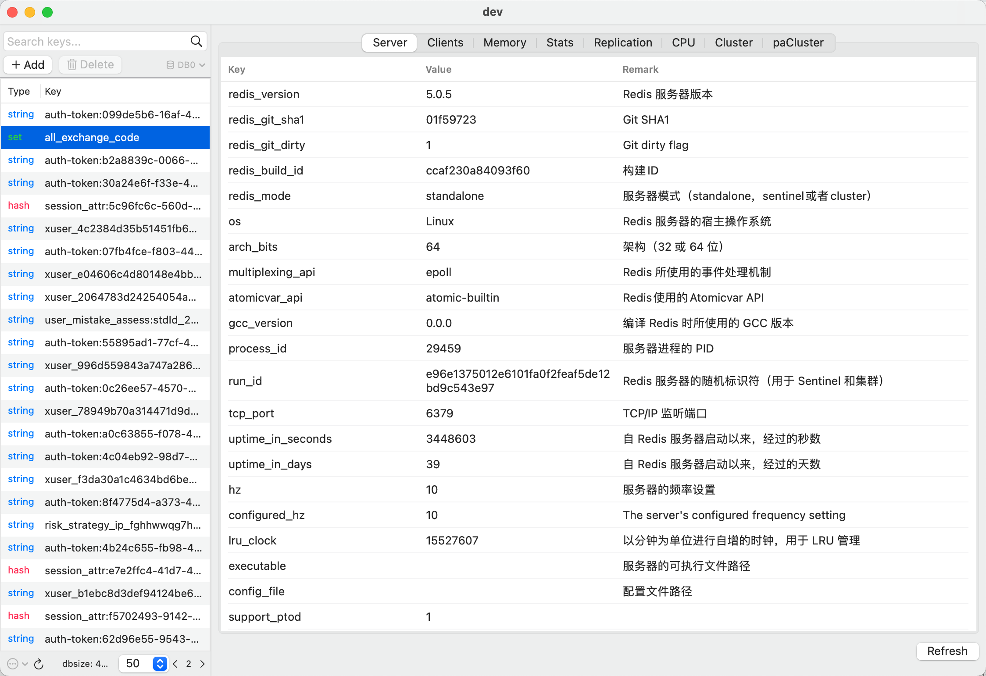The height and width of the screenshot is (676, 986).
Task: Select the all_exchange_code set key
Action: [92, 137]
